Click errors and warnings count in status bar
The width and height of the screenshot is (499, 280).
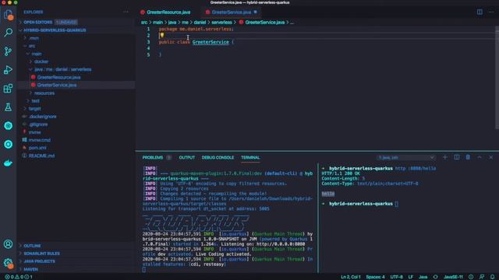(19, 277)
